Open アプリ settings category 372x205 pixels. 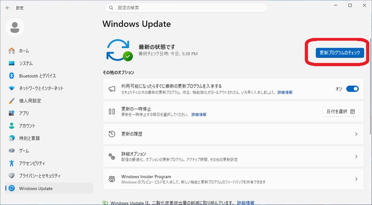point(49,113)
